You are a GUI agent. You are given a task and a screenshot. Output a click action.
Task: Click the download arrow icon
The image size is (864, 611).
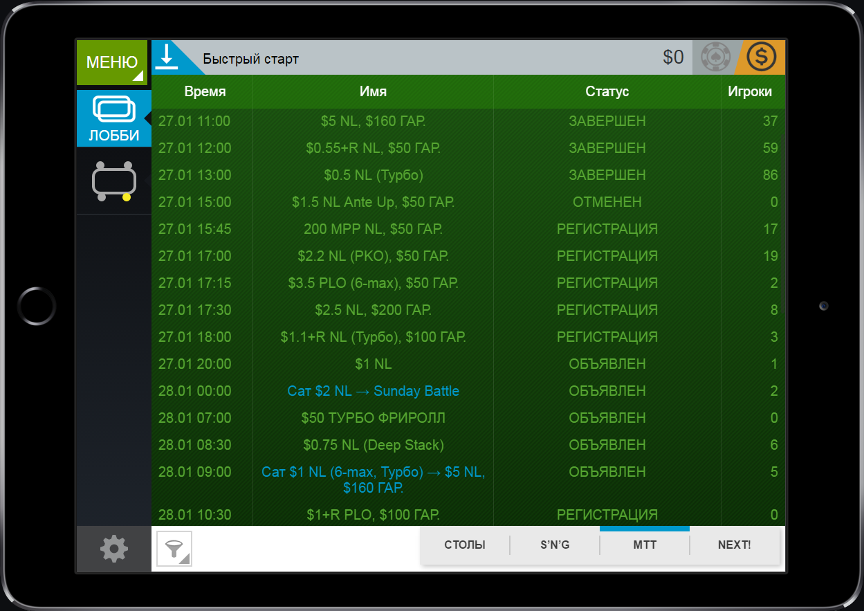coord(167,58)
